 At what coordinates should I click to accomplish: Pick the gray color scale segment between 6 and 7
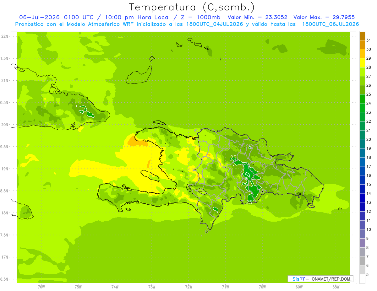362,261
